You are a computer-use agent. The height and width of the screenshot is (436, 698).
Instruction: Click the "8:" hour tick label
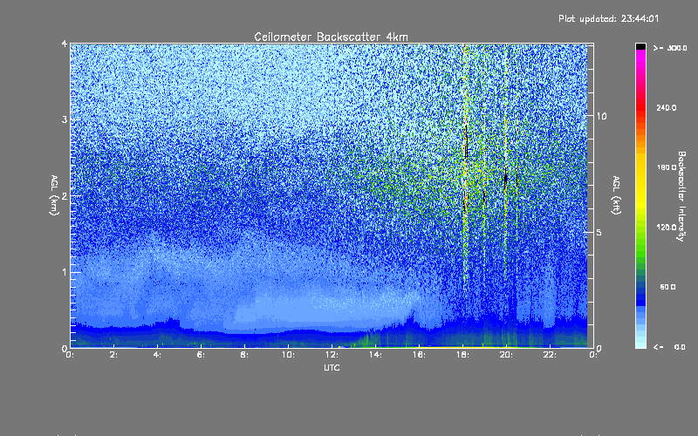click(245, 355)
